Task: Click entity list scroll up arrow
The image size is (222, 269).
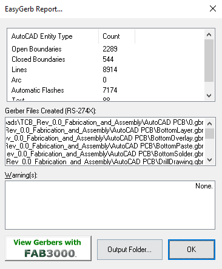Action: pyautogui.click(x=209, y=35)
